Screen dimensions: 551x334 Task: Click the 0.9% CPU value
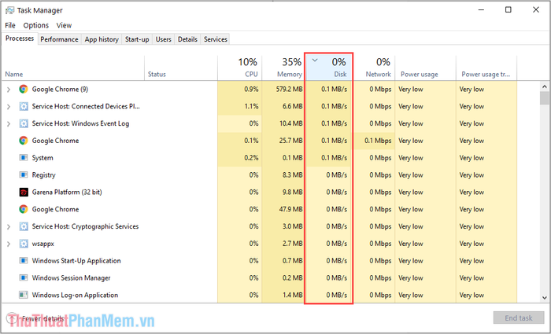click(251, 89)
